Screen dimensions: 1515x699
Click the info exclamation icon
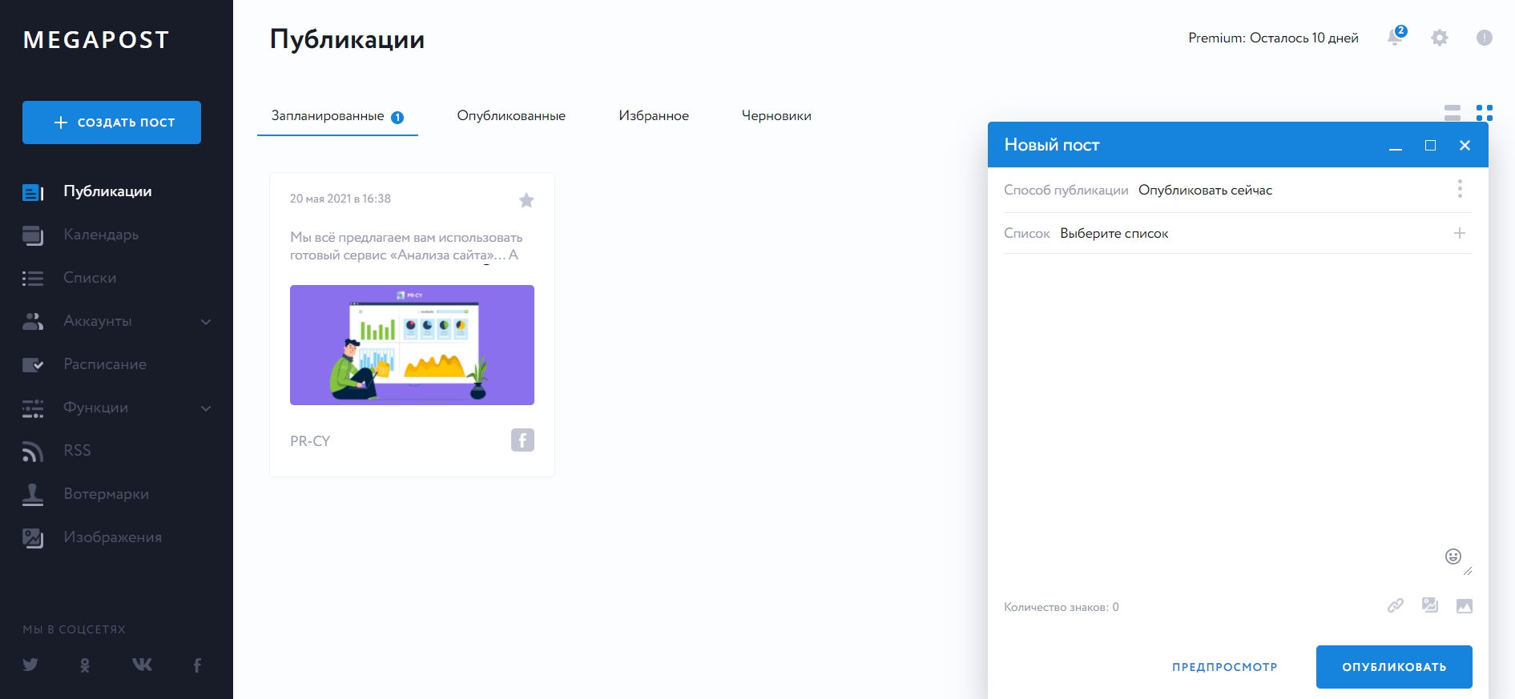coord(1485,38)
